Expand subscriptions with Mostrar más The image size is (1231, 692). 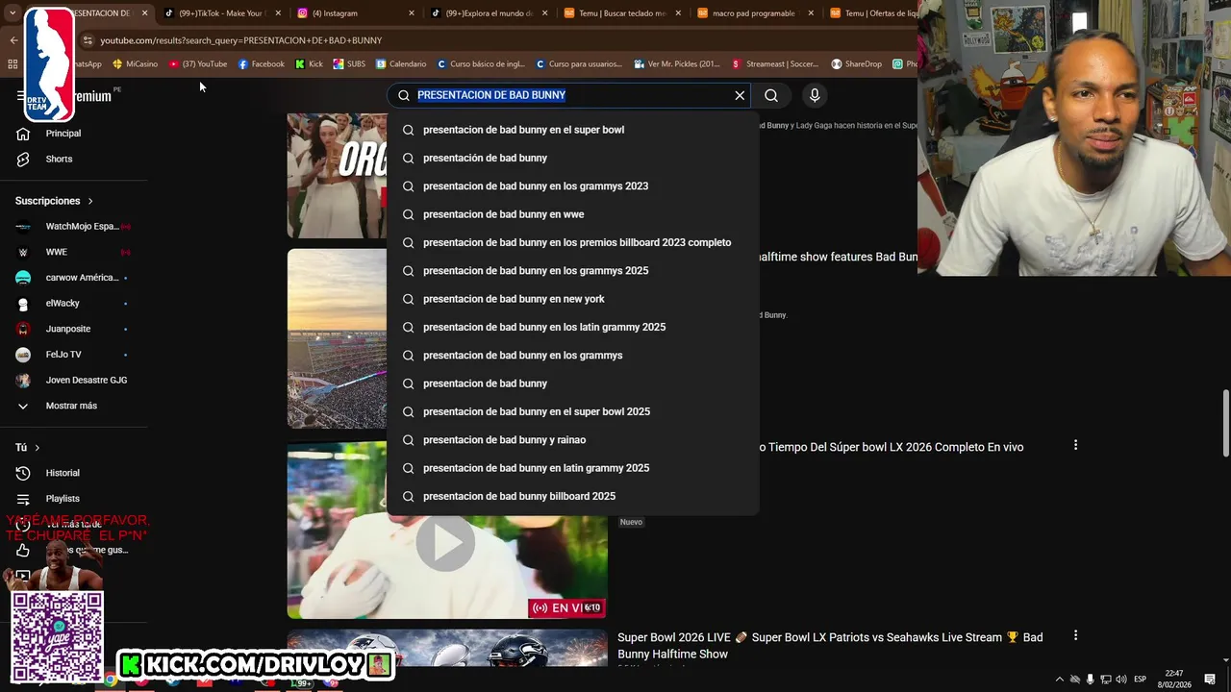pyautogui.click(x=73, y=406)
